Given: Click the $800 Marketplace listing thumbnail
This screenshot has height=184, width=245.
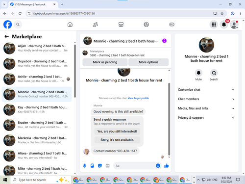Looking at the screenshot, I should (85, 53).
